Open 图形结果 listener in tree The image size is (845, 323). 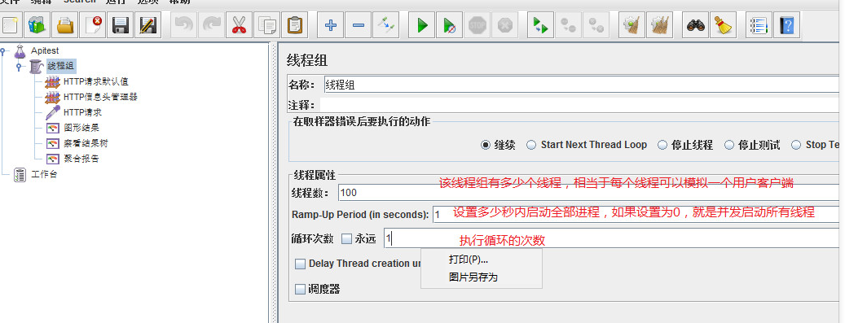81,128
